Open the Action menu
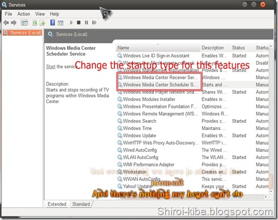Viewport: 278px width, 220px height. [x=24, y=14]
